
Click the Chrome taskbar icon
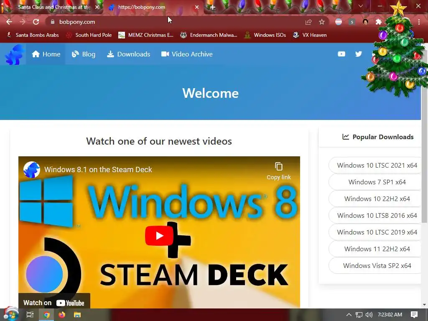[x=46, y=315]
